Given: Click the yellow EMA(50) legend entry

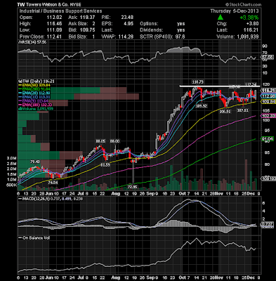Looking at the screenshot, I should pos(34,85).
